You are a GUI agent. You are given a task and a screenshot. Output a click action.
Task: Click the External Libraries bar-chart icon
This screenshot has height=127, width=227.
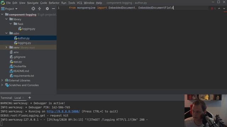pos(7,80)
